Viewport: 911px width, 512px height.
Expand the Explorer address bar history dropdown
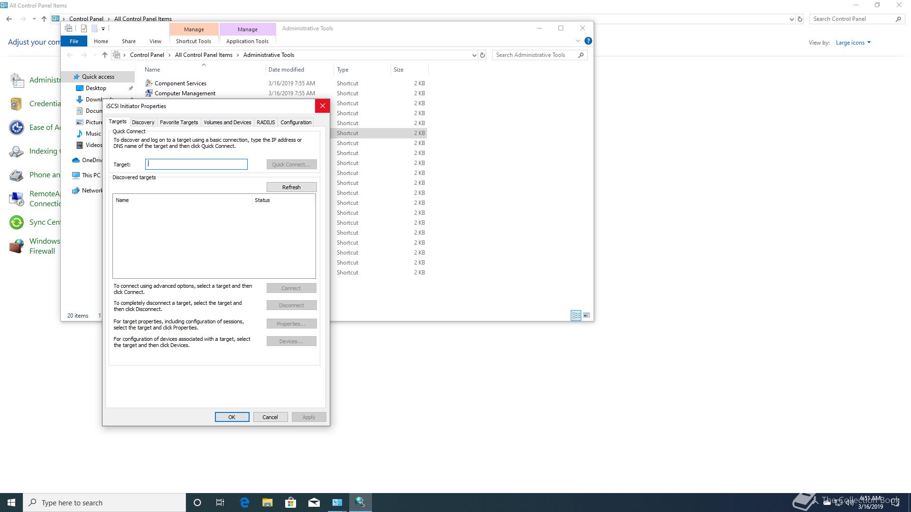coord(474,55)
